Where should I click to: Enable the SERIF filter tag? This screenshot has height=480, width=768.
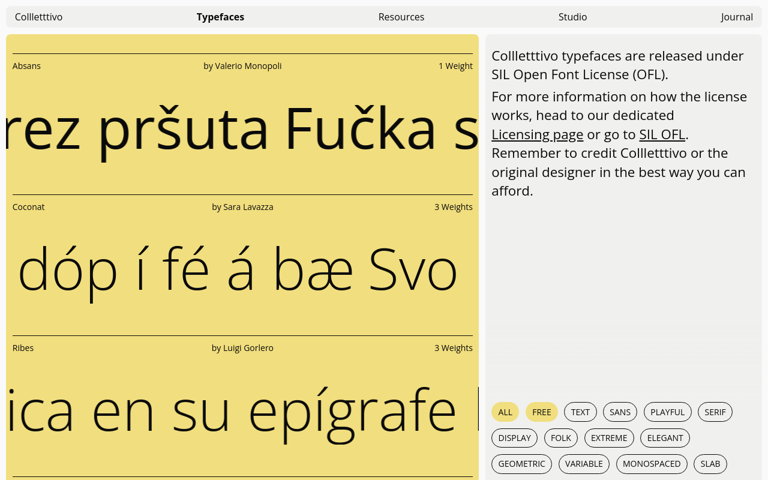pos(715,412)
